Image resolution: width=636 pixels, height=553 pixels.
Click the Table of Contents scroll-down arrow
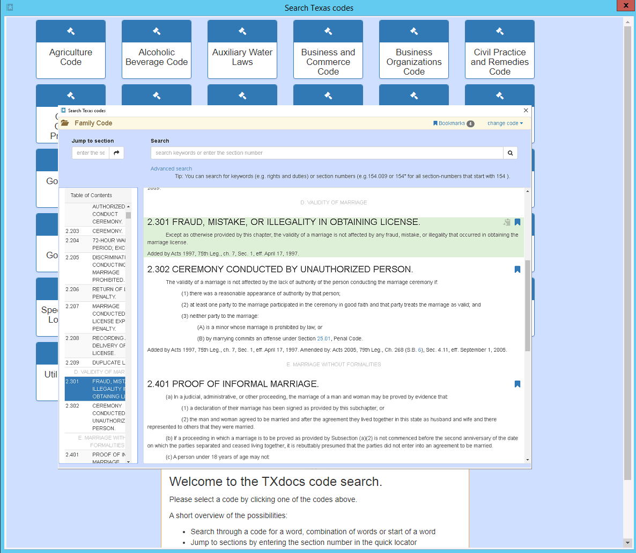(x=128, y=462)
